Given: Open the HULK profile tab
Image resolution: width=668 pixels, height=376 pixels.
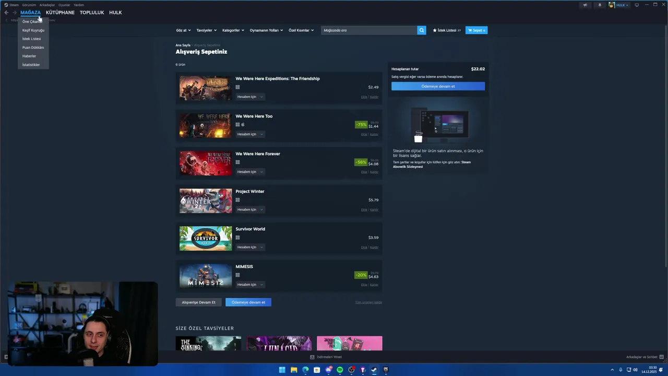Looking at the screenshot, I should 115,13.
